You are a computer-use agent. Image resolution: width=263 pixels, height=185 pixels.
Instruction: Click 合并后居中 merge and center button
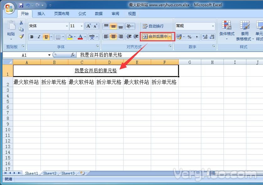[x=155, y=37]
